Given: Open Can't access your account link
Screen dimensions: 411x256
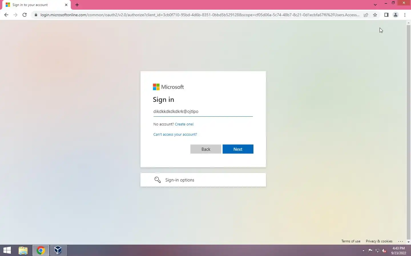Looking at the screenshot, I should [175, 134].
